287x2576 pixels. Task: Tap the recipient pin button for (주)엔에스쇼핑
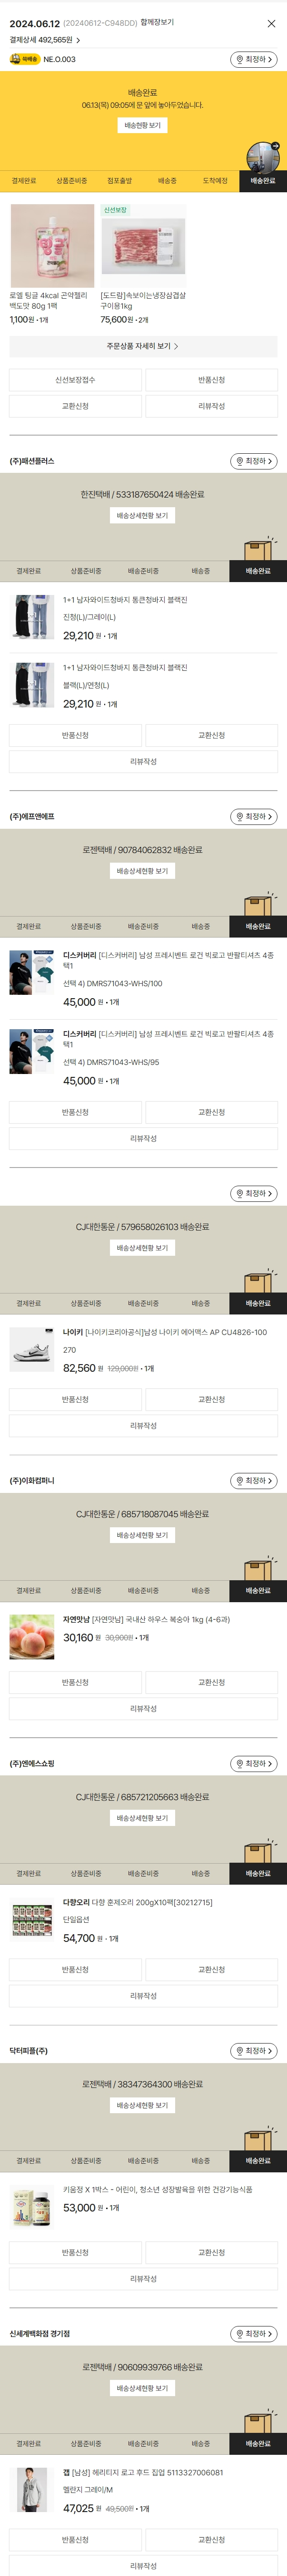tap(253, 1764)
